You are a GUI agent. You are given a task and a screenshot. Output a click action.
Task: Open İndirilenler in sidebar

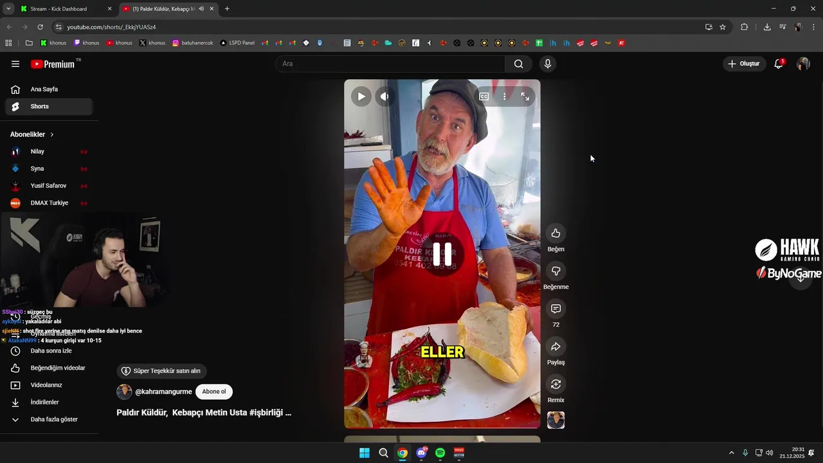pos(49,402)
